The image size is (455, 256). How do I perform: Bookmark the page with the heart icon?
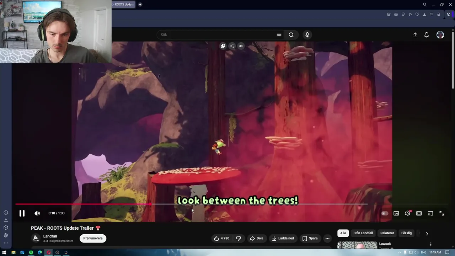[x=417, y=14]
